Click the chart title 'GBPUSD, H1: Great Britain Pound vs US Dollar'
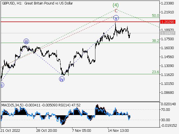The height and width of the screenshot is (134, 179). pyautogui.click(x=37, y=3)
